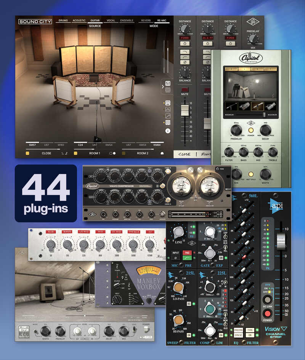
Task: Toggle the 215L Sweep Filter ON button
Action: [189, 335]
